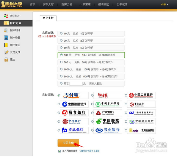Click the 中国邮政 China Post logo
This screenshot has width=177, height=157.
coord(107,121)
